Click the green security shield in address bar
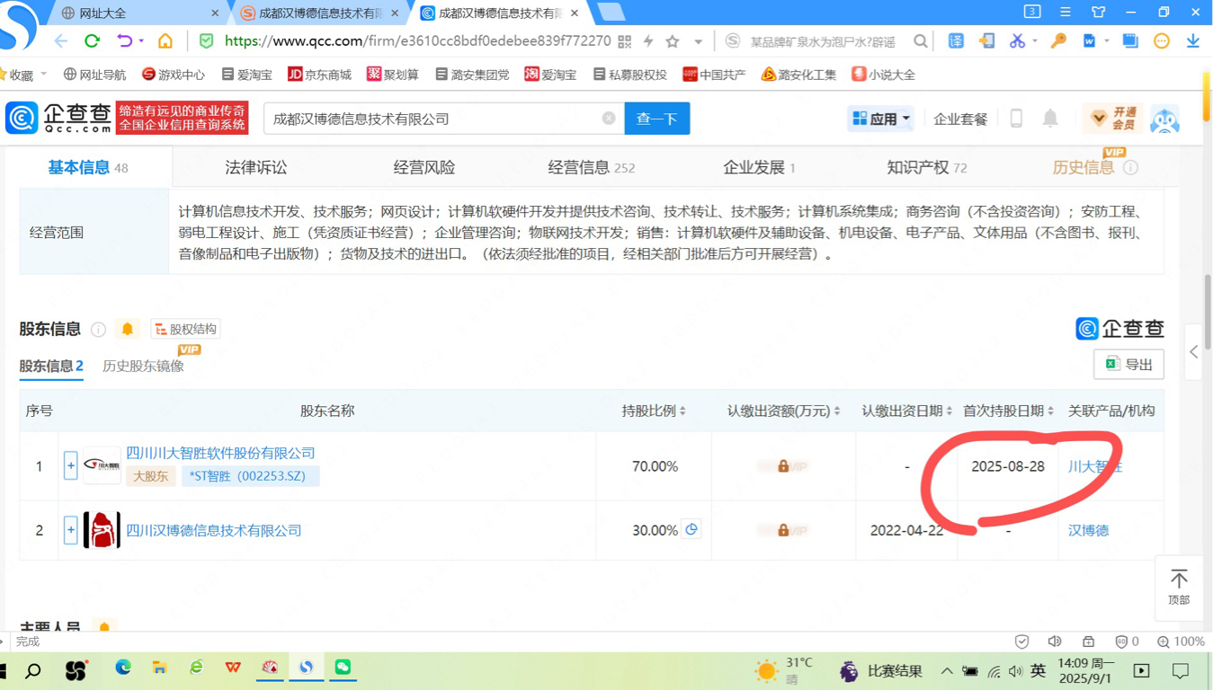Image resolution: width=1213 pixels, height=690 pixels. pyautogui.click(x=207, y=41)
